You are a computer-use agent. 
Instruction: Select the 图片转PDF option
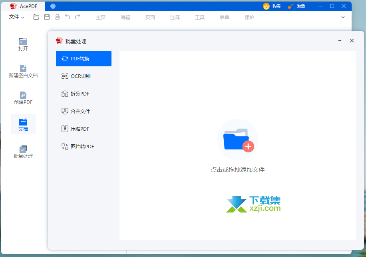click(x=84, y=147)
